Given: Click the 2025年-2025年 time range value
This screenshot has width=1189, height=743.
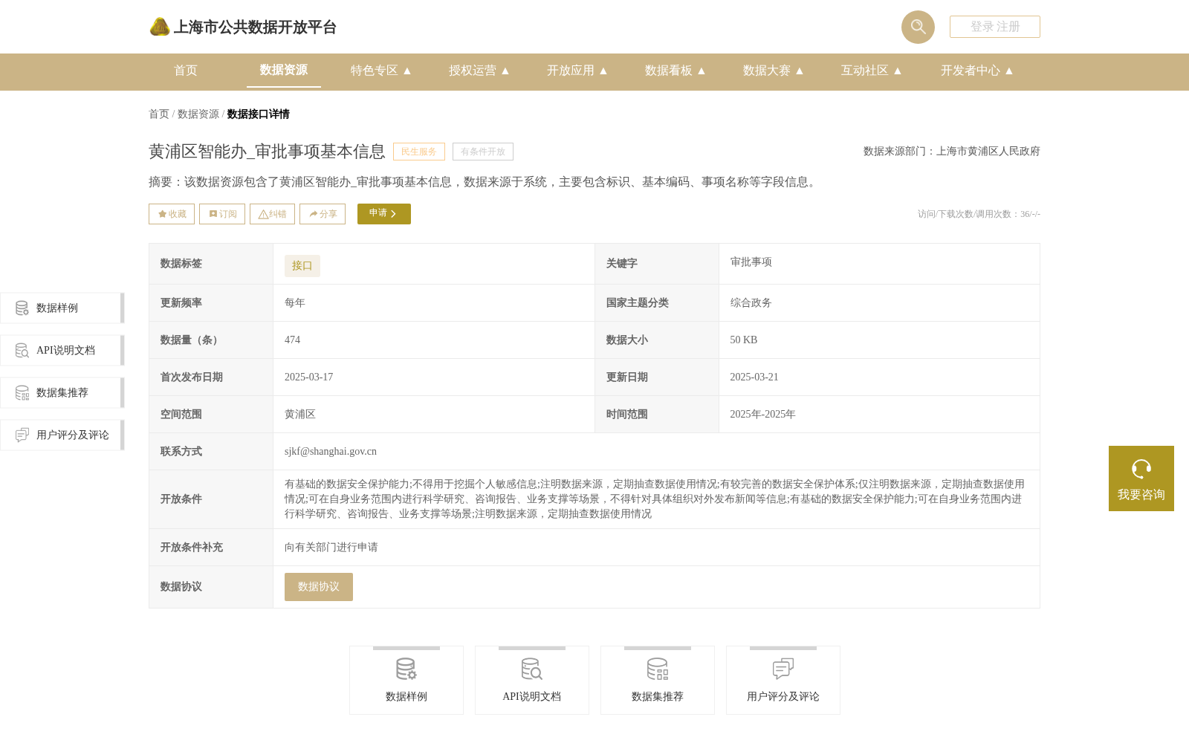Looking at the screenshot, I should 763,415.
